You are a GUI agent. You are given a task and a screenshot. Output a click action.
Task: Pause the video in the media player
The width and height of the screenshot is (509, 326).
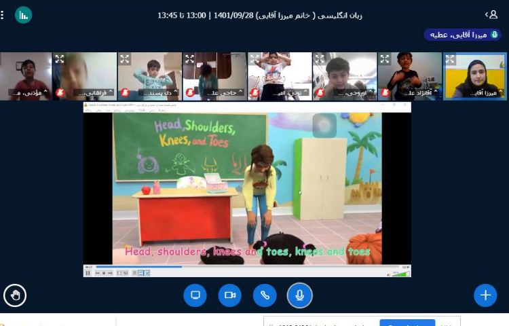(x=88, y=273)
